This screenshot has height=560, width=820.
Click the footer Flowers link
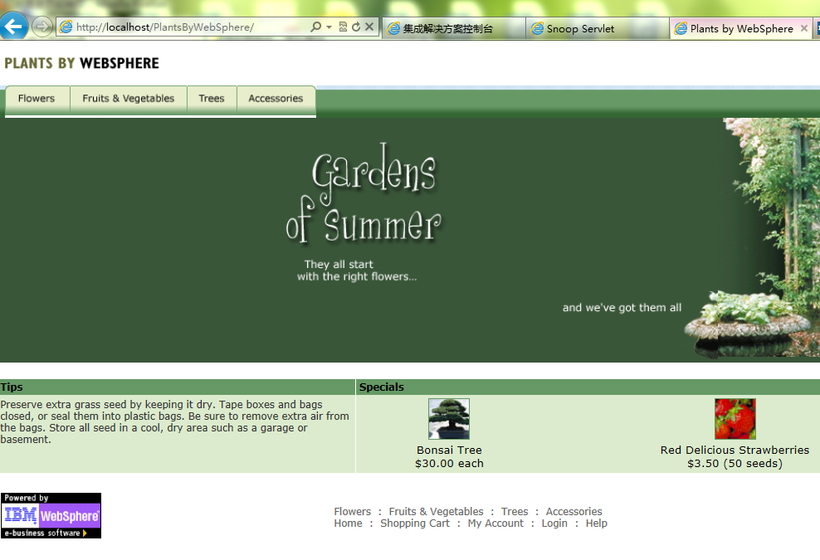pyautogui.click(x=353, y=511)
